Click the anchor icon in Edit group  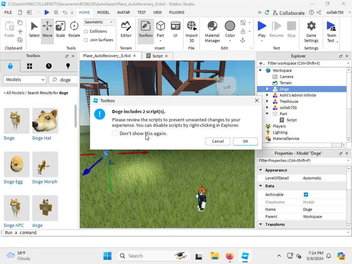(243, 40)
